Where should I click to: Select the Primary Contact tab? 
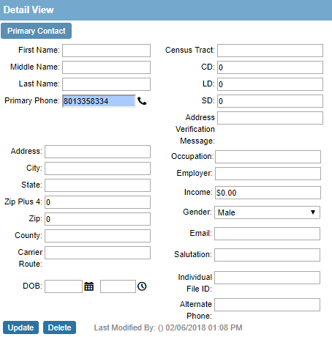click(37, 31)
